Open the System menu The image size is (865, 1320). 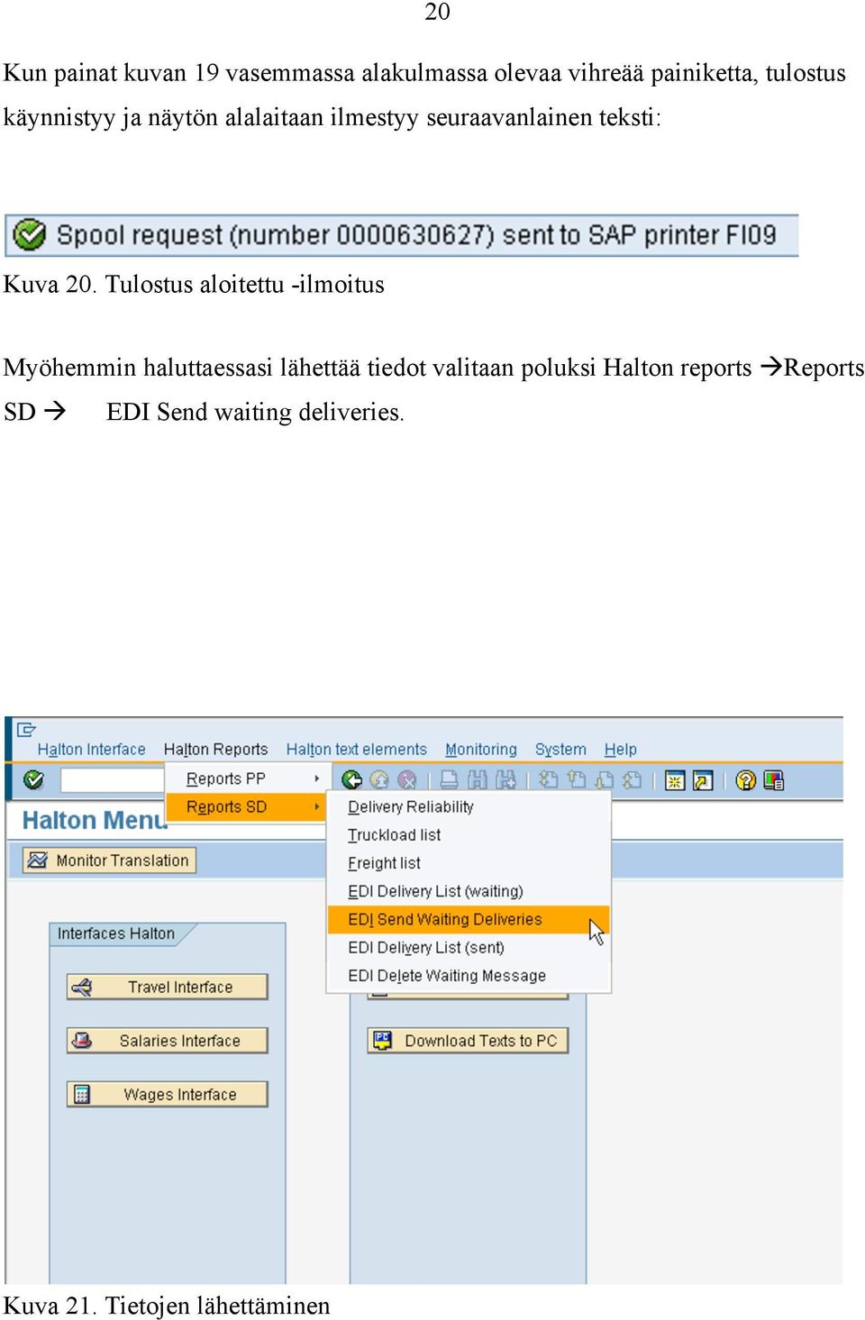coord(560,749)
